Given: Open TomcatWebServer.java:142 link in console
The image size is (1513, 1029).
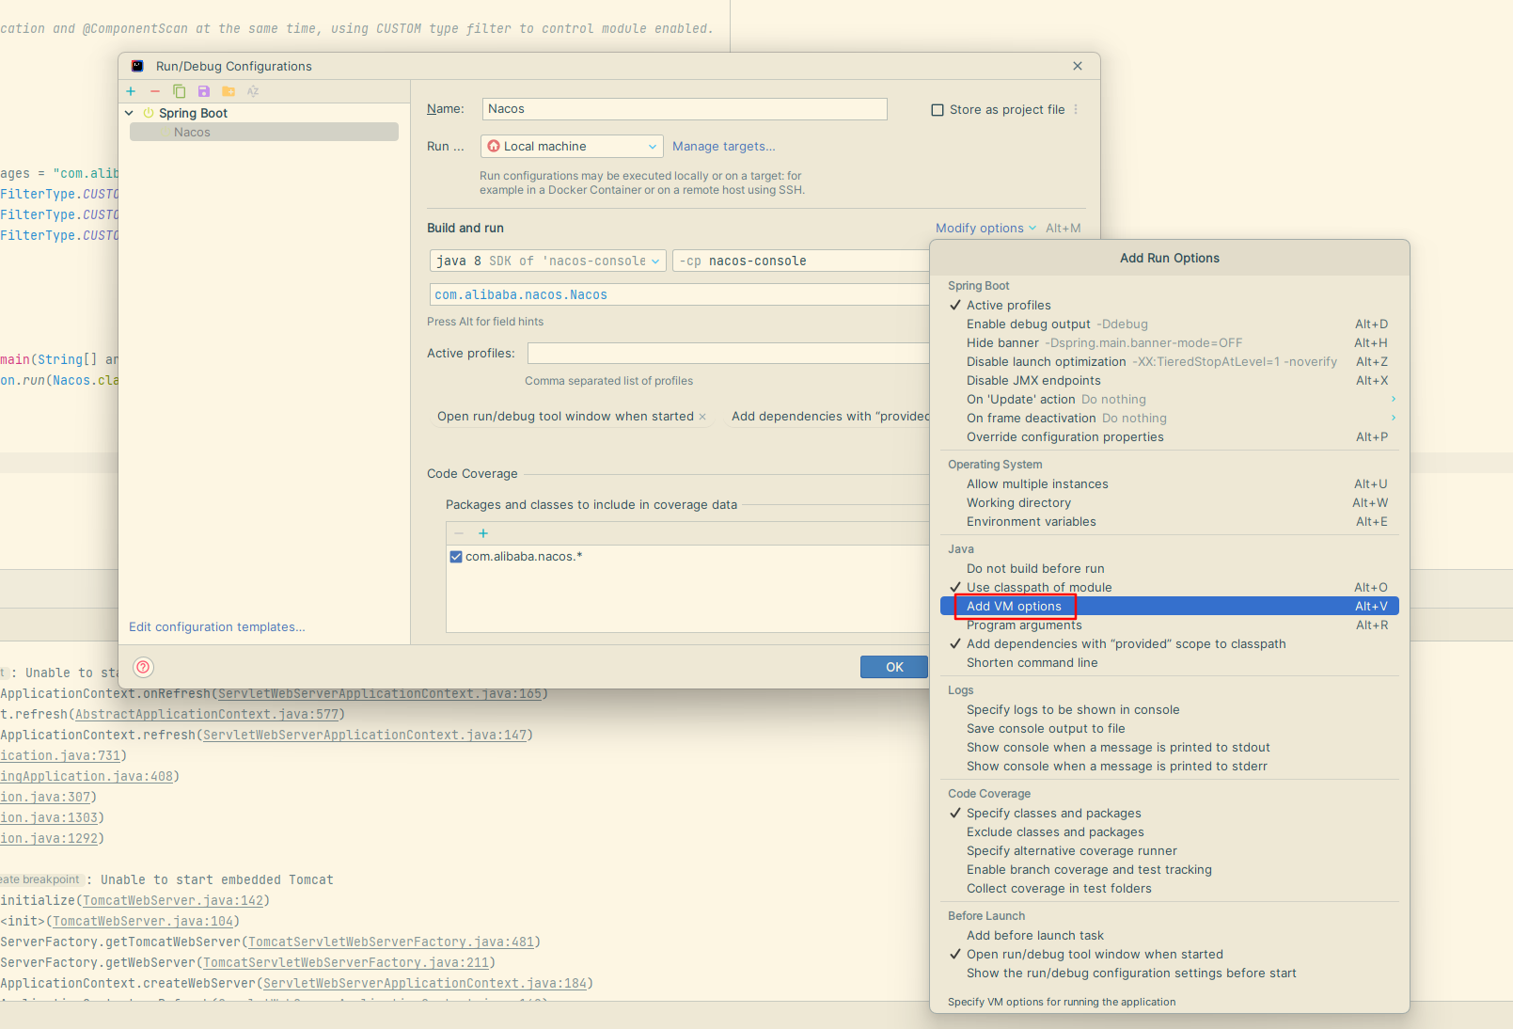Looking at the screenshot, I should click(173, 900).
